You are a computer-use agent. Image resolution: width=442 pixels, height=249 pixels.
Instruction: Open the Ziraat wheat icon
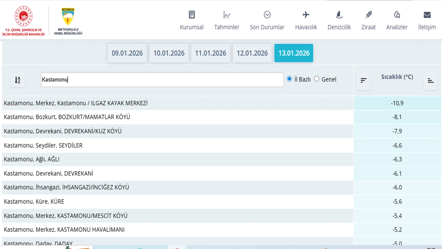tap(368, 15)
